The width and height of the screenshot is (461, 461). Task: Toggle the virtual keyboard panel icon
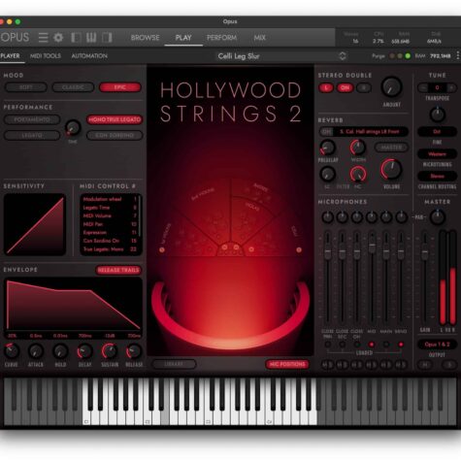click(91, 38)
